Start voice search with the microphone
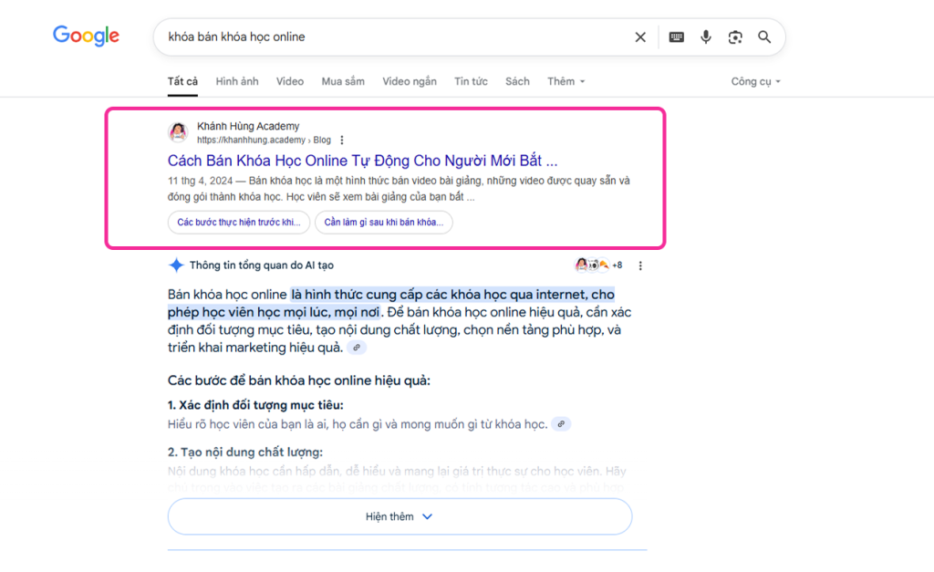 706,36
